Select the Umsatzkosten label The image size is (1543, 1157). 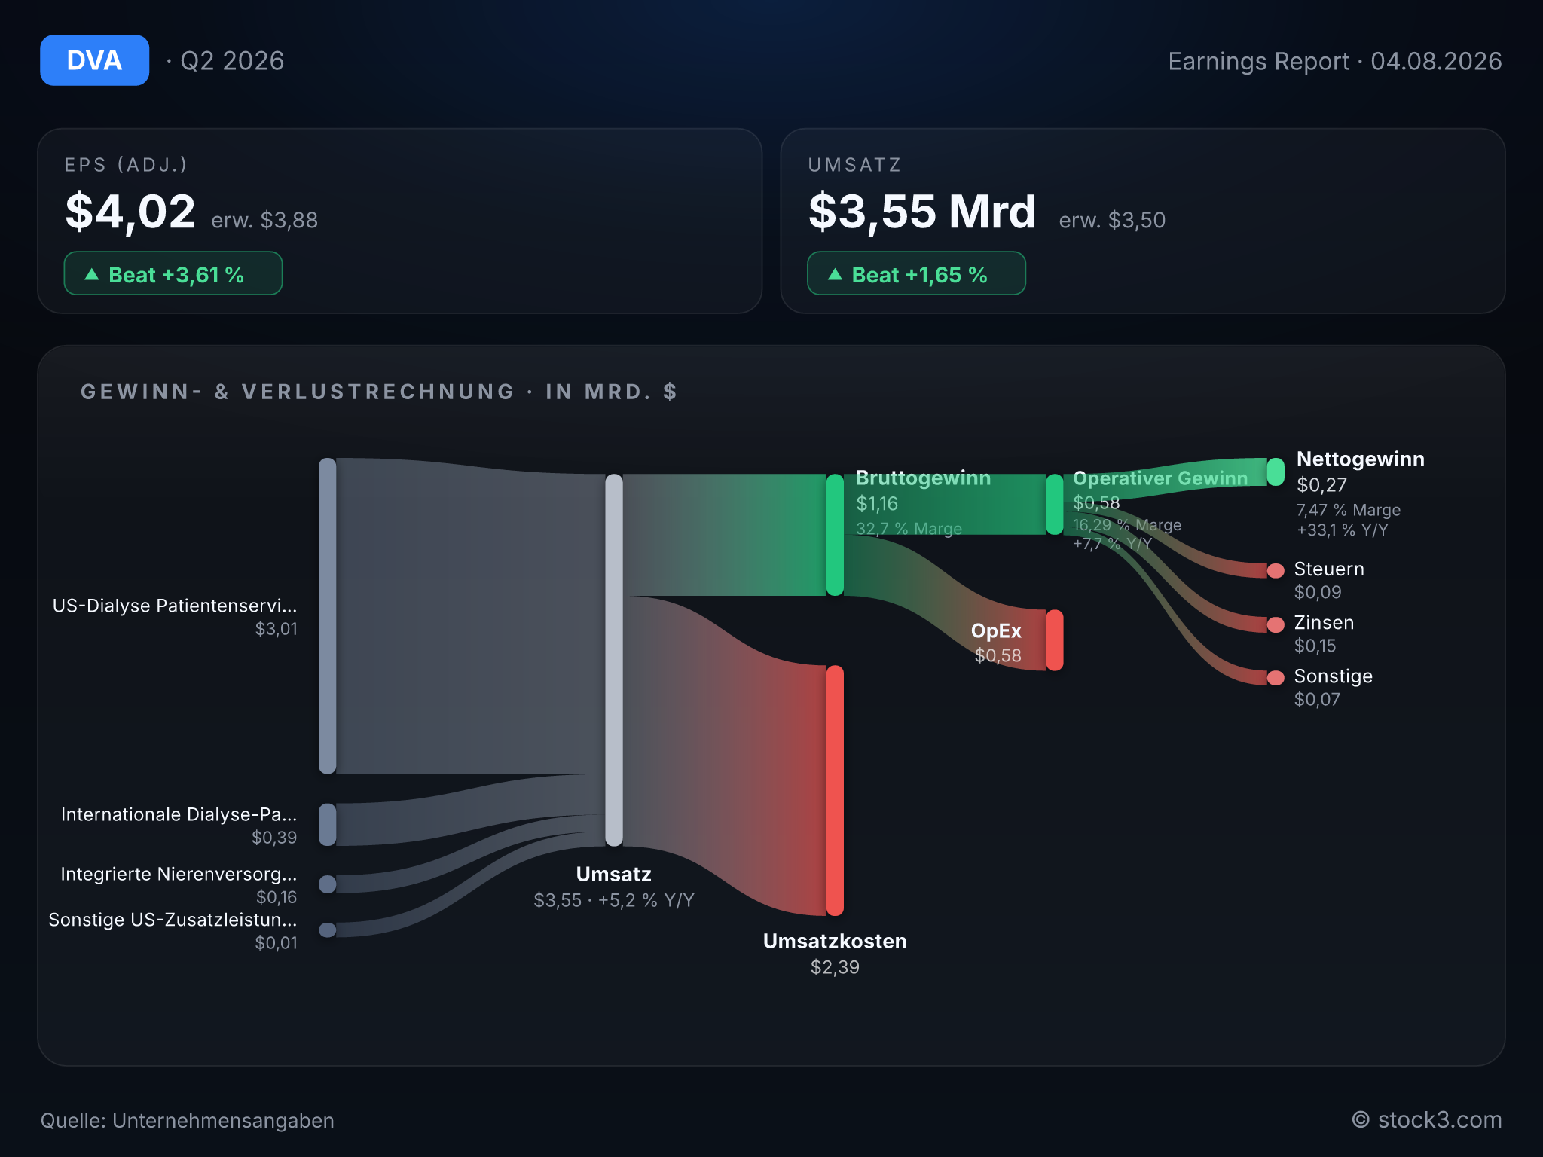coord(835,942)
